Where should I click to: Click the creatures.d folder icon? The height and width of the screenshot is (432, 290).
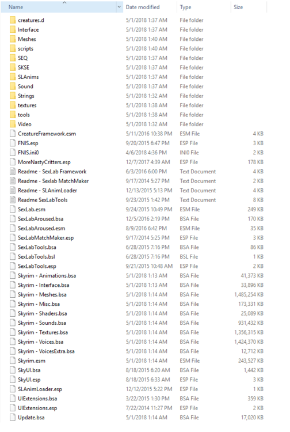click(13, 20)
